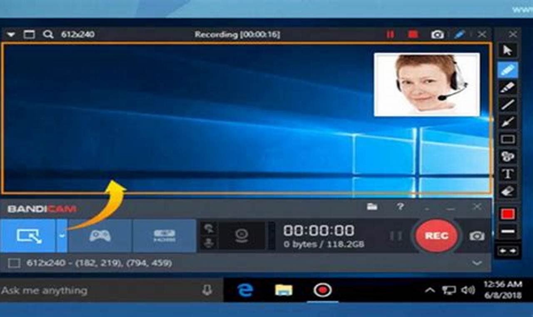Select the cursor tool in the drawing toolbar
The image size is (533, 317).
[508, 49]
